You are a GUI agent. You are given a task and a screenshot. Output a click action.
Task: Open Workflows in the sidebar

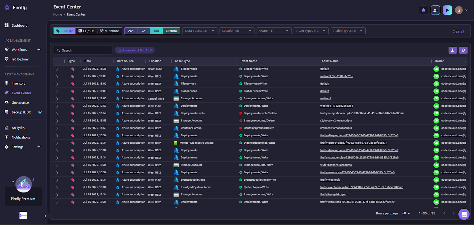click(x=19, y=50)
